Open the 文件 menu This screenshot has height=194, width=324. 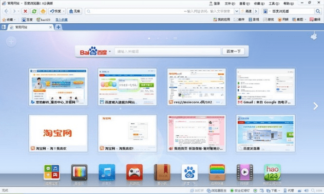[x=230, y=3]
